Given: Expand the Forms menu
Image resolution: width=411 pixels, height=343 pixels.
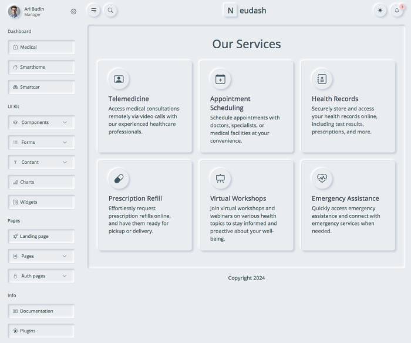Looking at the screenshot, I should click(42, 142).
